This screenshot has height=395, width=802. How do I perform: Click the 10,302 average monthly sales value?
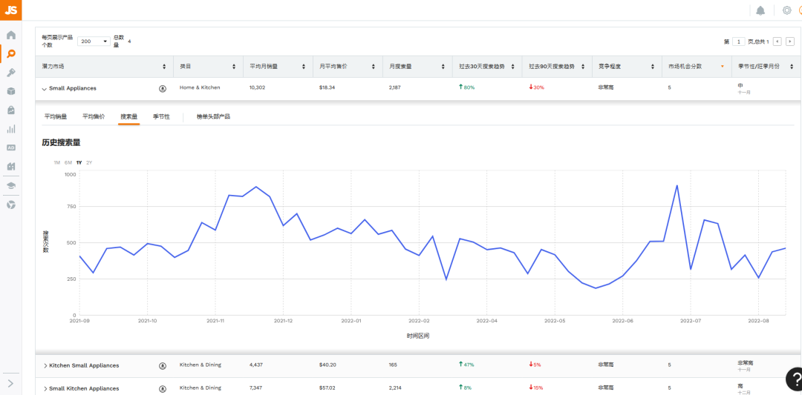point(257,87)
